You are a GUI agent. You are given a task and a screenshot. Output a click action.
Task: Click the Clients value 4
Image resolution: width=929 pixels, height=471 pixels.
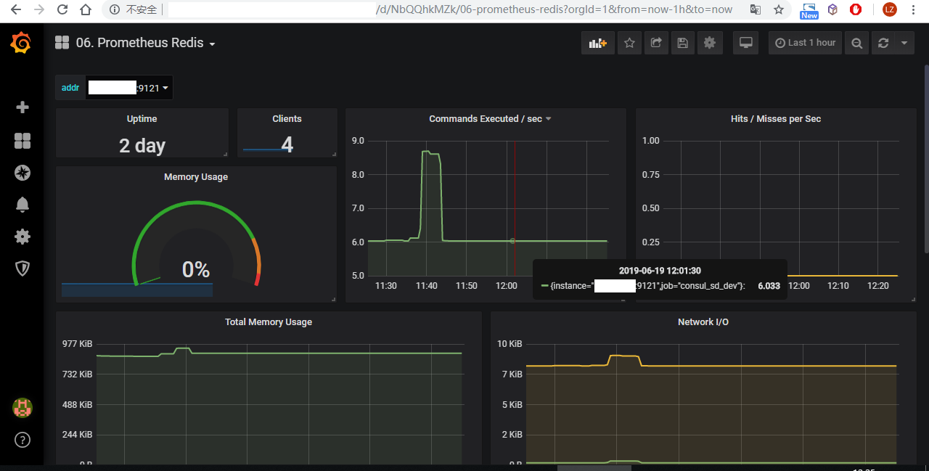(x=287, y=145)
